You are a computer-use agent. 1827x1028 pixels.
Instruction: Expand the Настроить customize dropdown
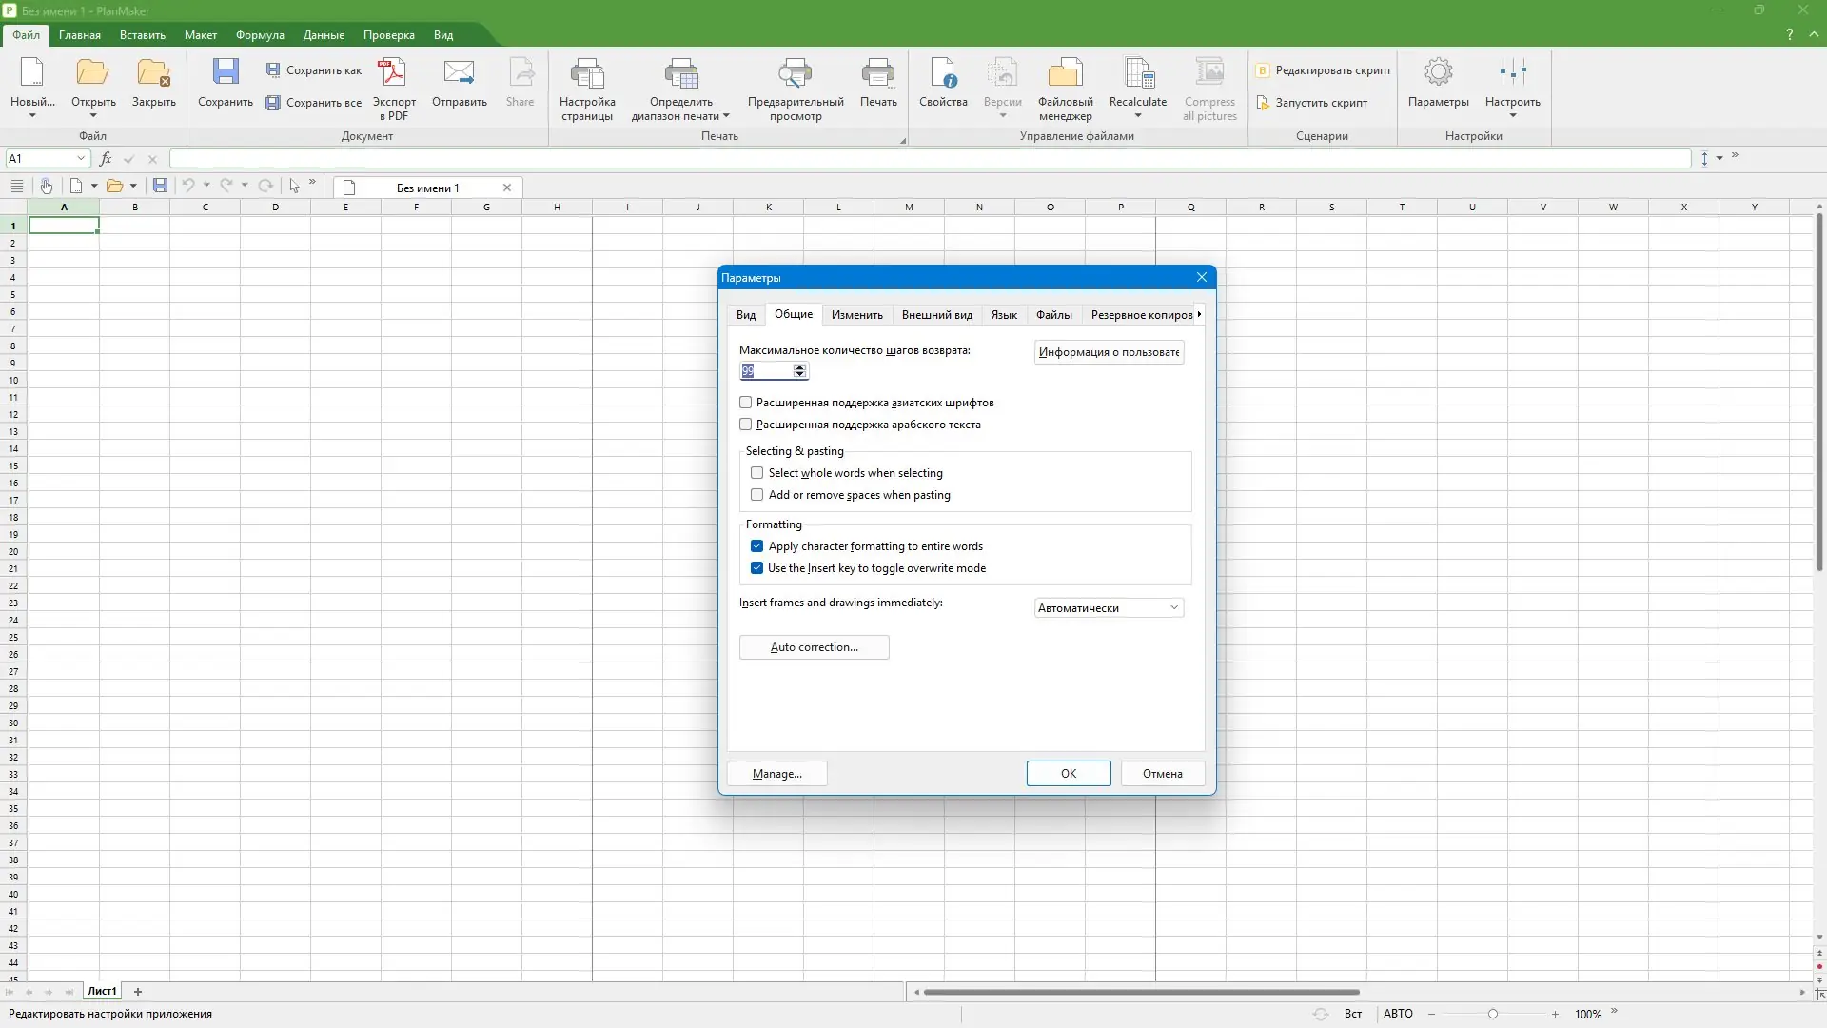tap(1512, 116)
